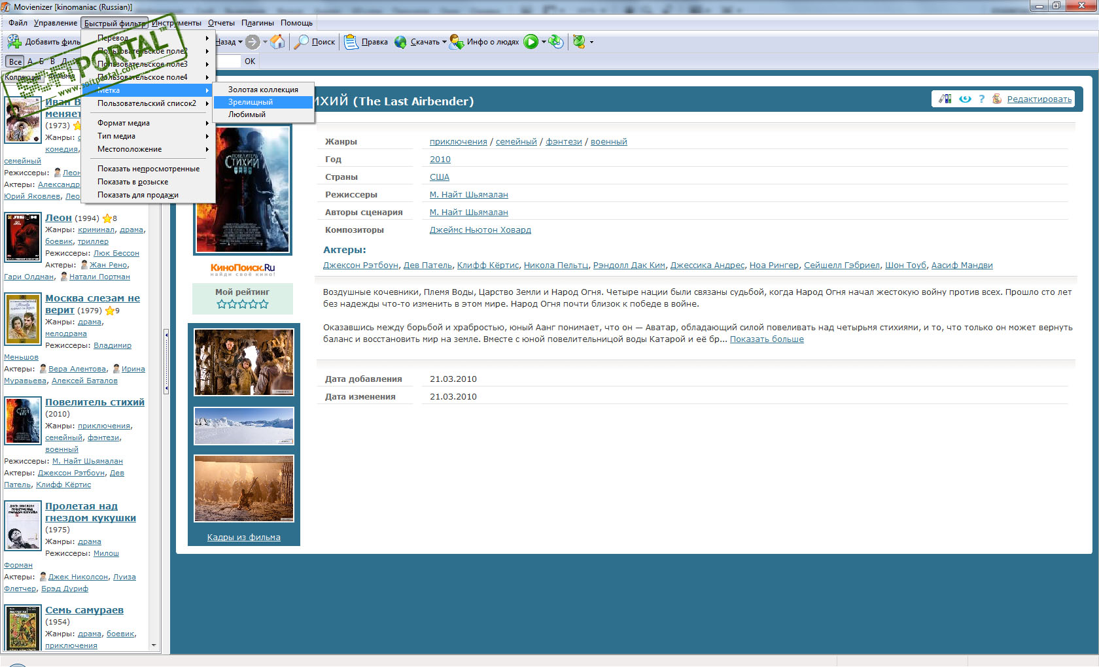Click the person icon beside Жан Рено
Viewport: 1099px width, 667px height.
tap(84, 265)
